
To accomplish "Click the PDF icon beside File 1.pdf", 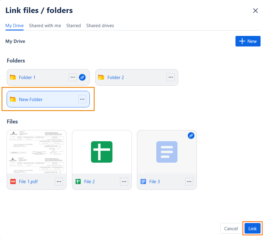I will [13, 181].
